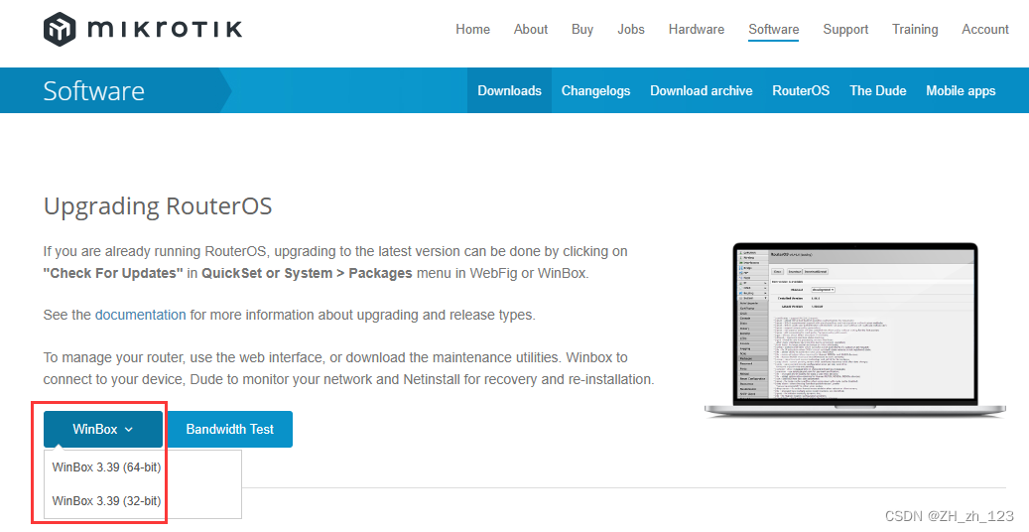Open the Download archive tab

(x=701, y=90)
